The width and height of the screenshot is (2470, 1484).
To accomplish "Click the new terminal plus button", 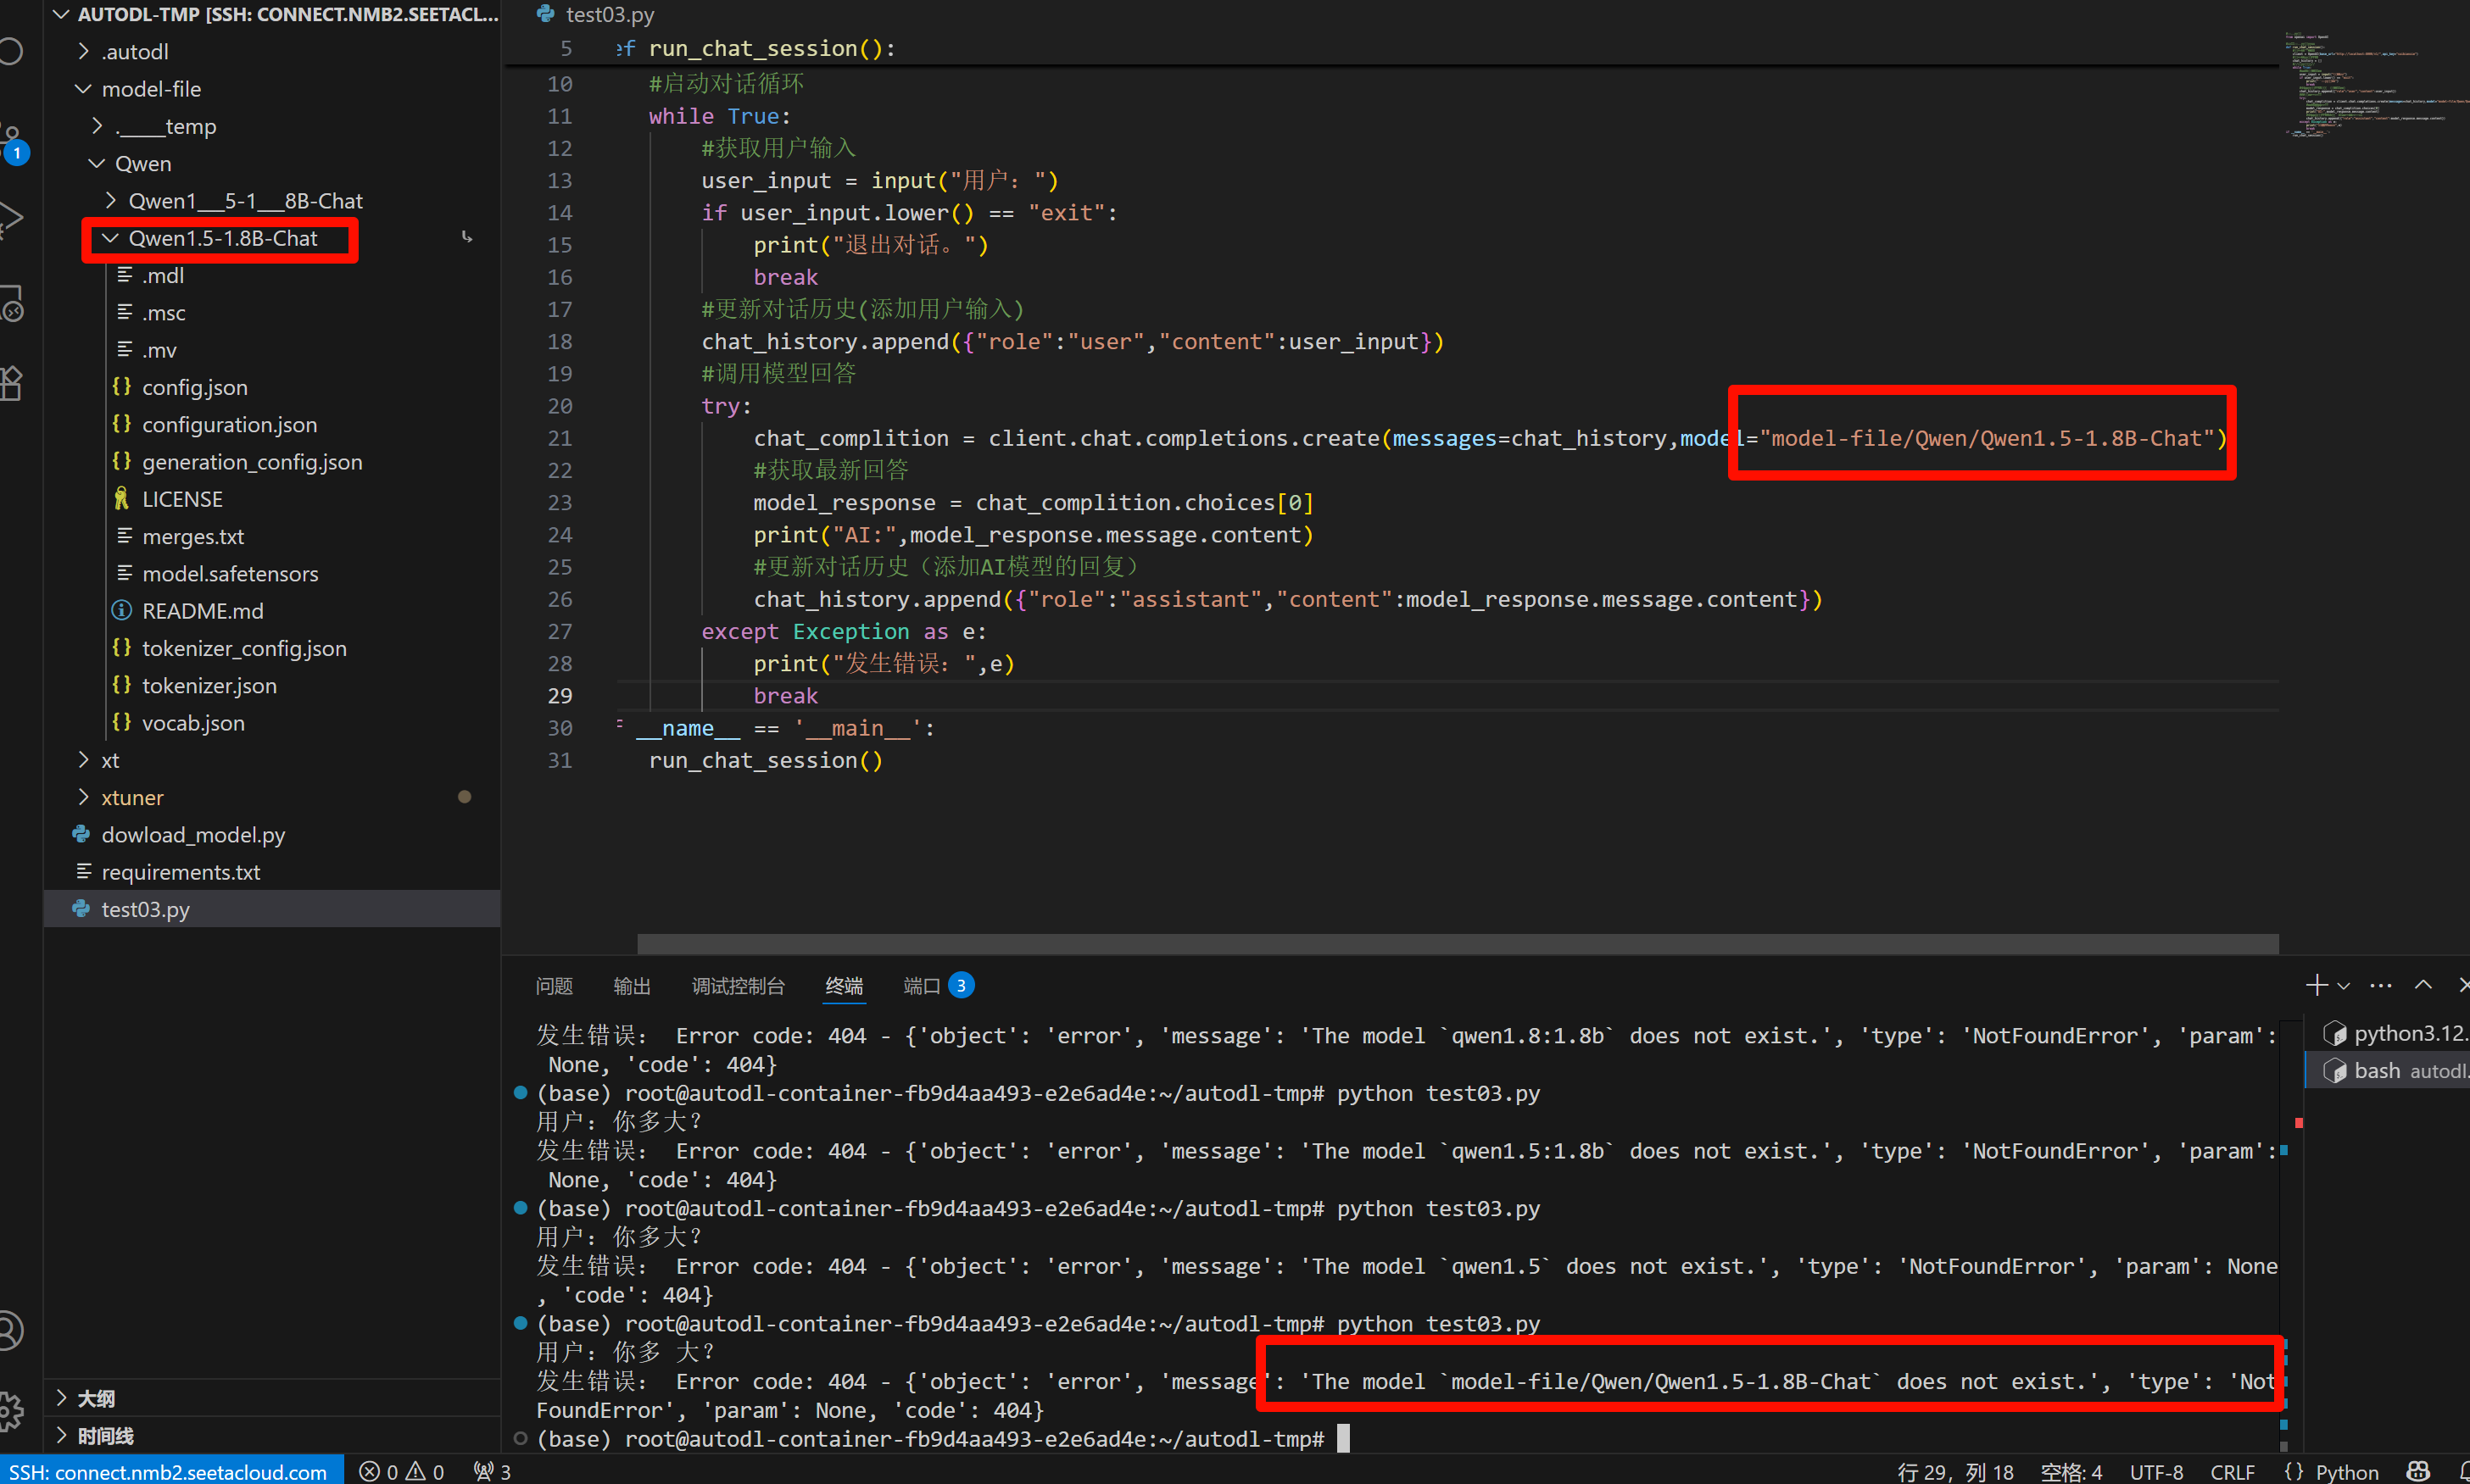I will tap(2316, 985).
